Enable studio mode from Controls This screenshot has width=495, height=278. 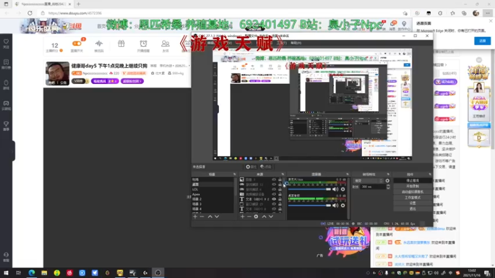tap(413, 198)
